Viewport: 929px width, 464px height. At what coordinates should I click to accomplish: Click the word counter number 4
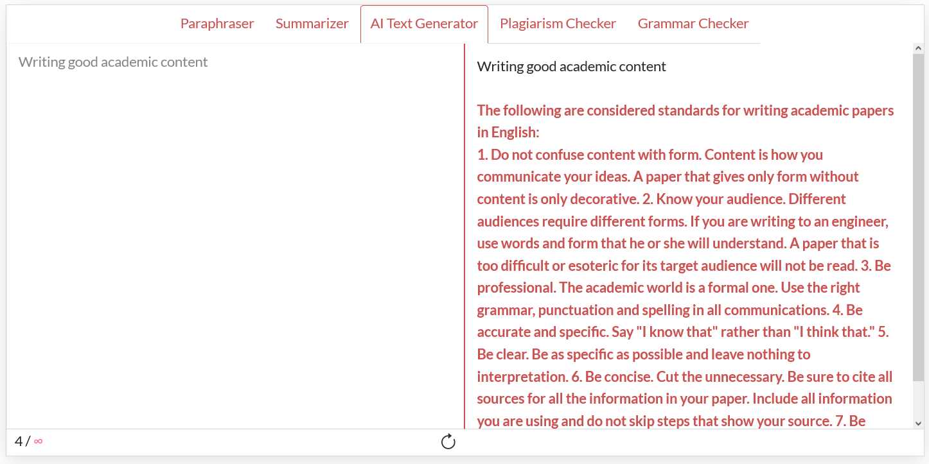(x=19, y=442)
